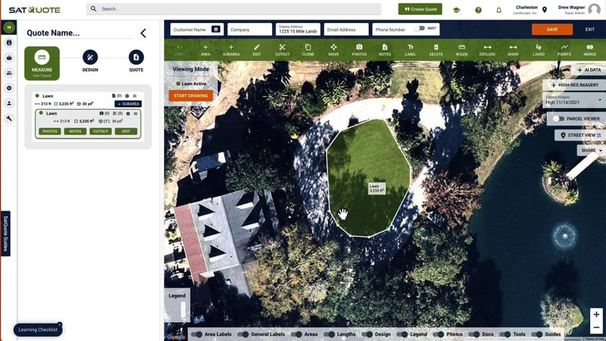
Task: Toggle the Area Labels switch
Action: 197,334
